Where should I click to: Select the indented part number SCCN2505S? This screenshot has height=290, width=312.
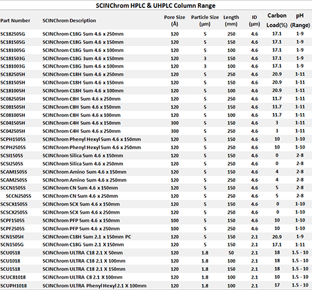tap(18, 196)
